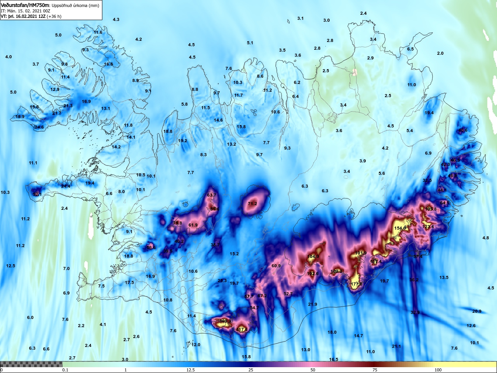Click the 105.8 precipitation value
The height and width of the screenshot is (373, 497).
click(x=431, y=209)
